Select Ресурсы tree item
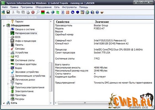 click(20, 99)
